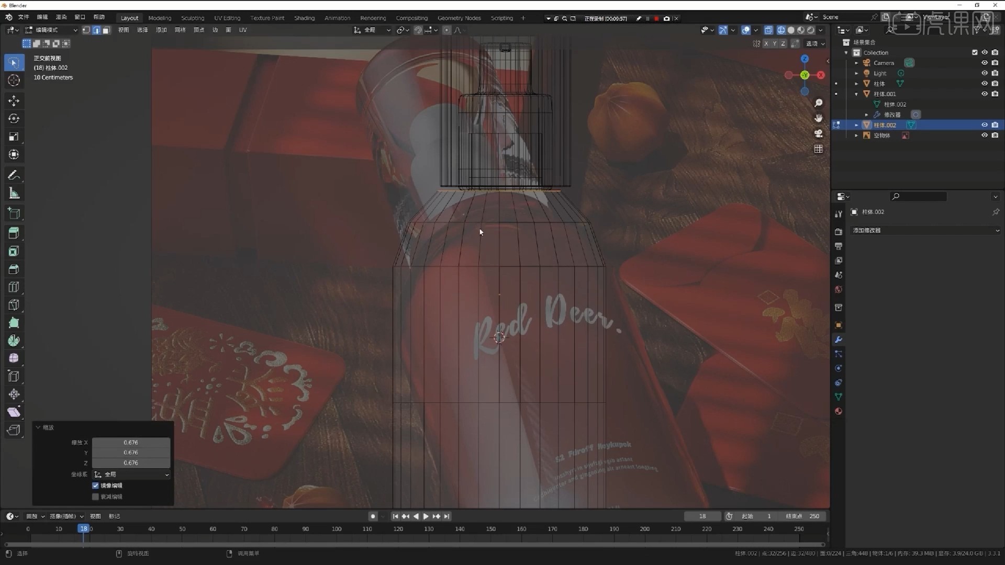Click the current frame field showing 18
This screenshot has height=565, width=1005.
pyautogui.click(x=702, y=516)
